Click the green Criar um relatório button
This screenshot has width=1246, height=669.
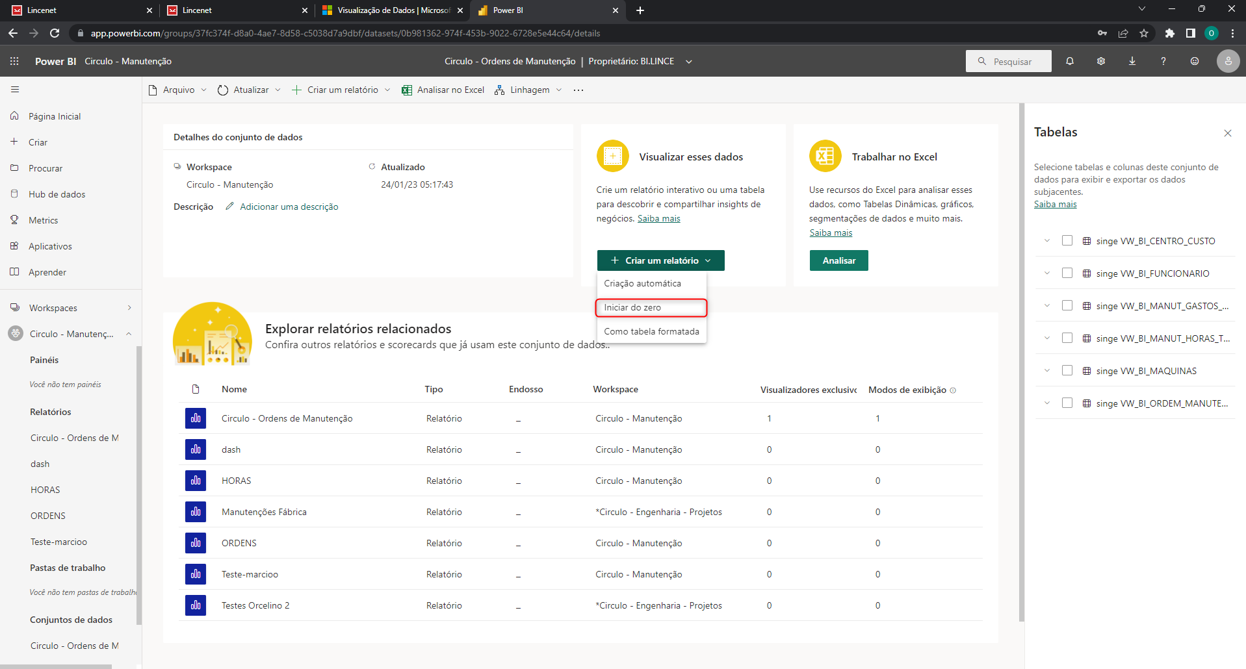pyautogui.click(x=660, y=260)
